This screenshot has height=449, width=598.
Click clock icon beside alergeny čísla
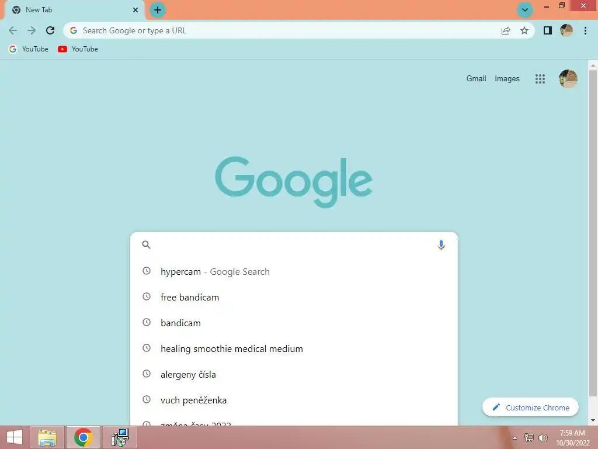(x=147, y=374)
